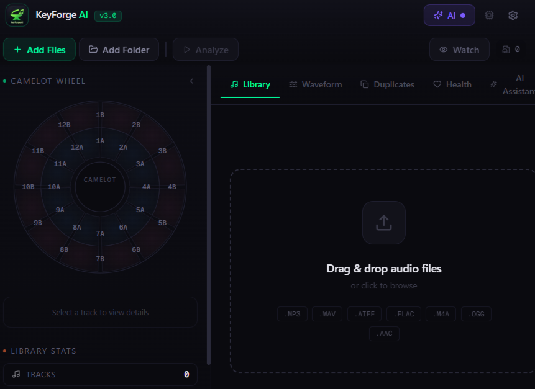Click the .OGG format badge
Screen dimensions: 535x389
(476, 314)
